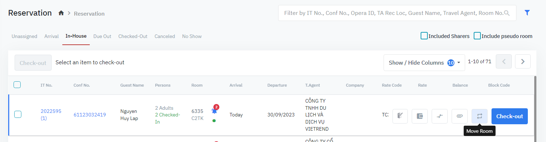Toggle the select-all header checkbox

[17, 85]
